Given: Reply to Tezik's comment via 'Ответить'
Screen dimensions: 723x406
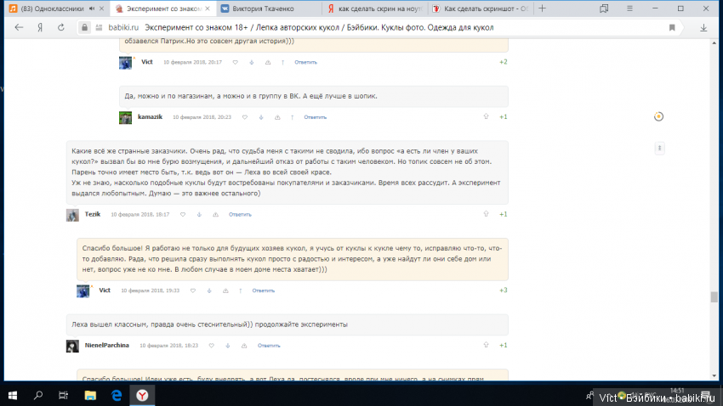Looking at the screenshot, I should pyautogui.click(x=240, y=215).
